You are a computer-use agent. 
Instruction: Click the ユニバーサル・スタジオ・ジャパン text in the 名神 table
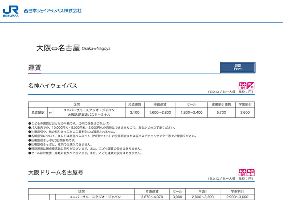[89, 110]
